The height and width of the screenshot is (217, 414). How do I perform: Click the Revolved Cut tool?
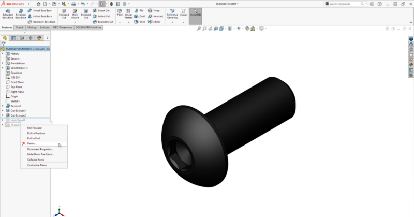tap(86, 14)
